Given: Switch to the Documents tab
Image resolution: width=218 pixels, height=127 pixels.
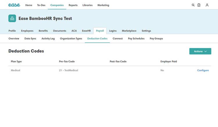Looking at the screenshot, I should [x=60, y=31].
